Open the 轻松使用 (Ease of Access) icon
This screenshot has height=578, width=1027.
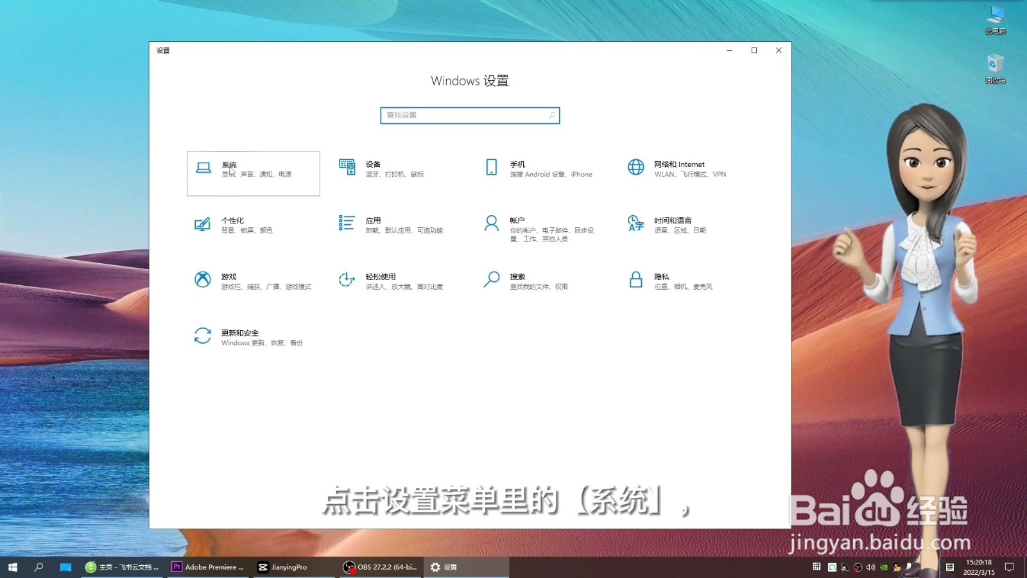[x=347, y=279]
